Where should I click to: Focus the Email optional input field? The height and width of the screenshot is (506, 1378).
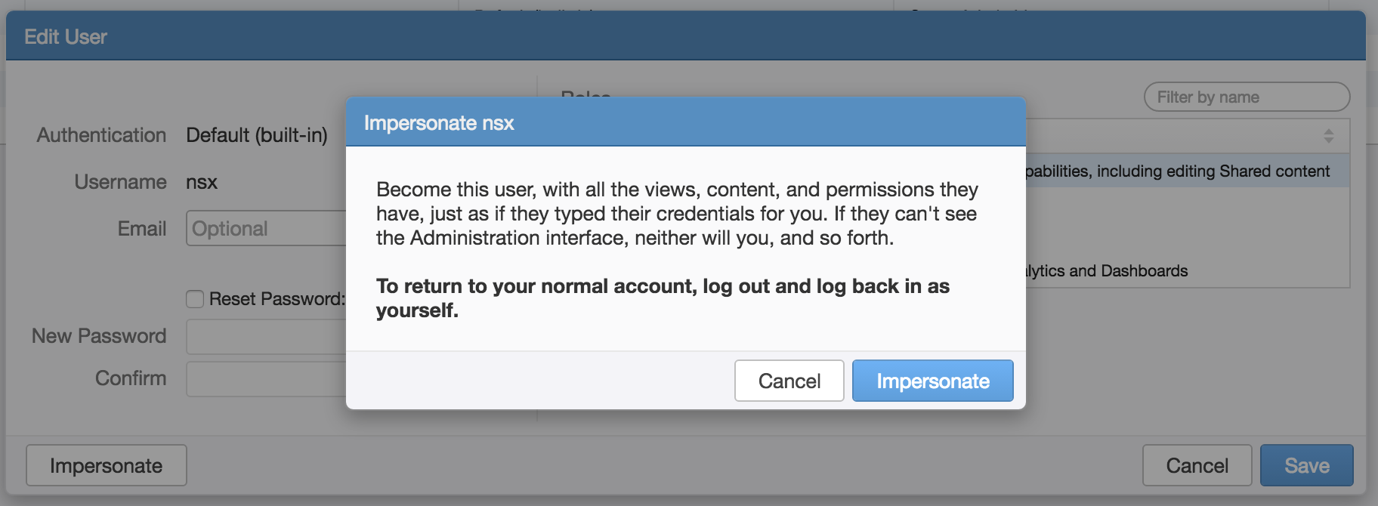point(266,228)
